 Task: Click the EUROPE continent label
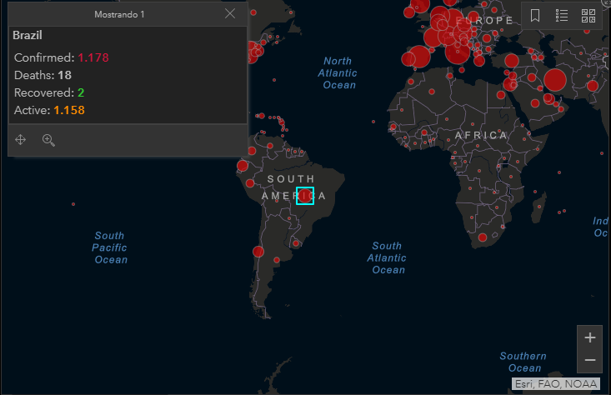(484, 20)
